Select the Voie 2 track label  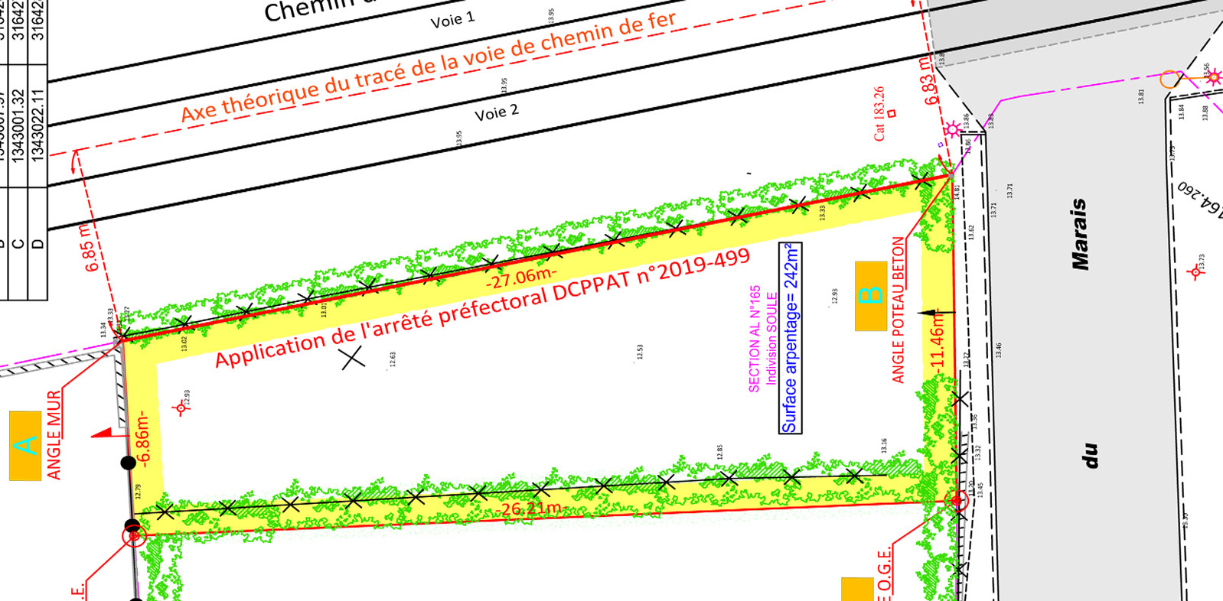497,113
